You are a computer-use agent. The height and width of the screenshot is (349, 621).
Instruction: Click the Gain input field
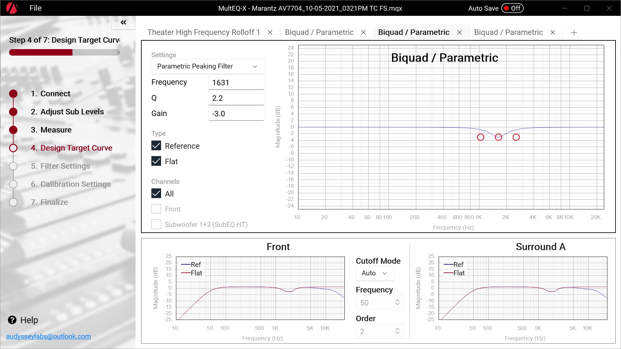236,114
